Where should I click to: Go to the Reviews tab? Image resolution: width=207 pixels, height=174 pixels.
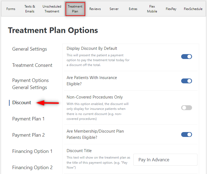pyautogui.click(x=95, y=9)
